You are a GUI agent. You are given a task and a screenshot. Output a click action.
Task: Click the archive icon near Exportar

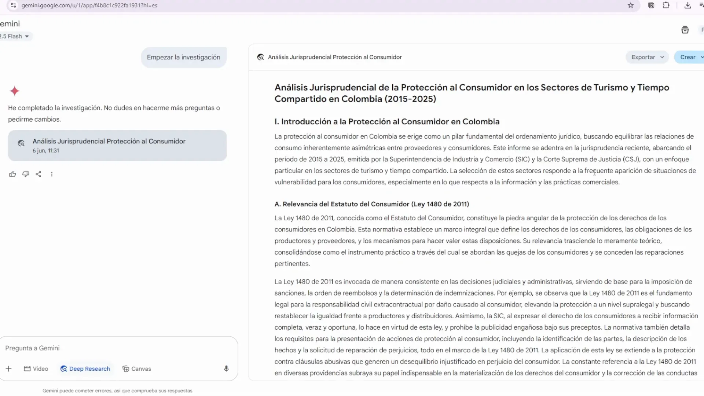tap(685, 30)
